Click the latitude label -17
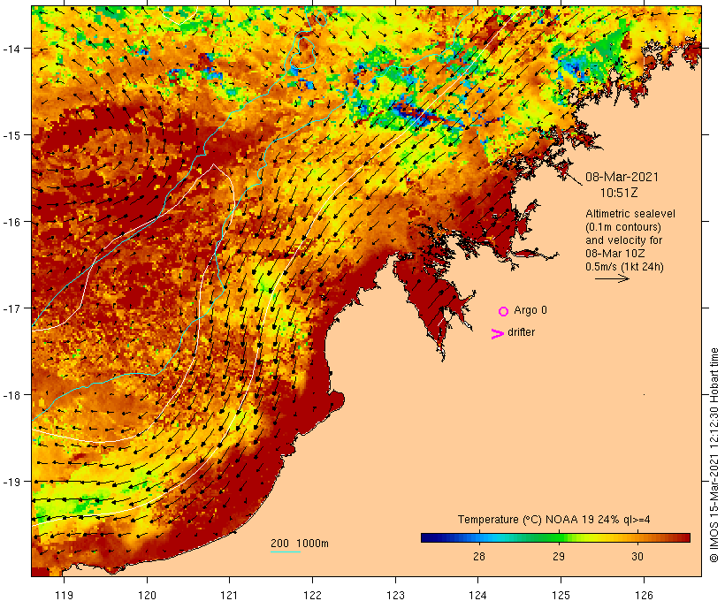 click(11, 308)
